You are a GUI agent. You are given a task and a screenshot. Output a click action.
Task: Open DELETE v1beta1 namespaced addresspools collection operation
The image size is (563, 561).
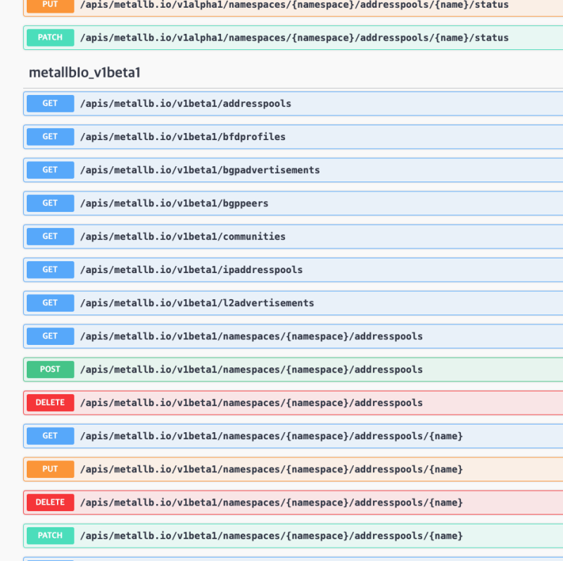click(x=293, y=403)
